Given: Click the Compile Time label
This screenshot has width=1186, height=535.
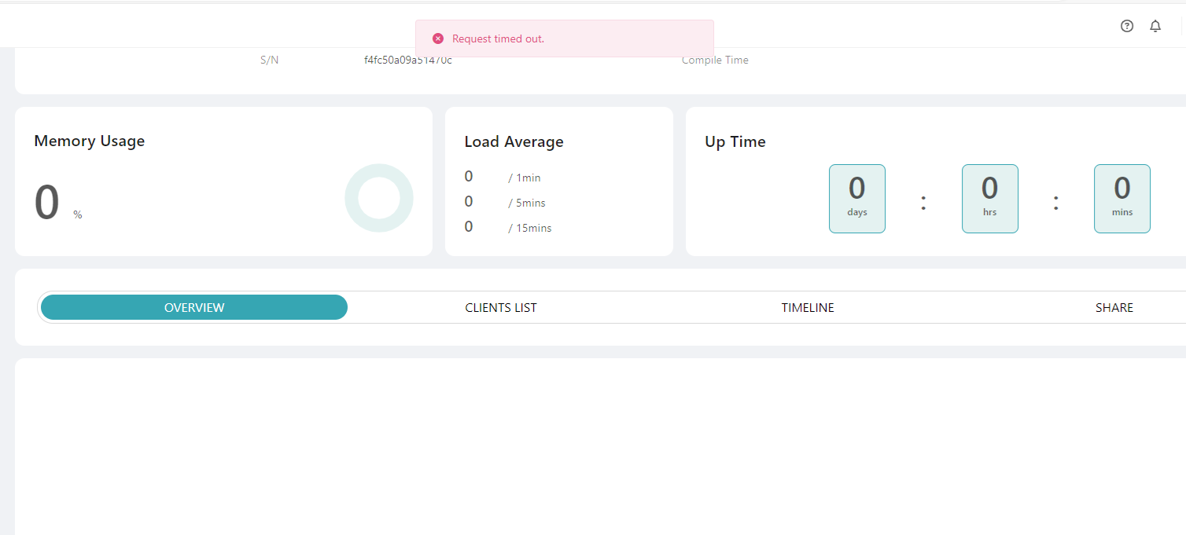Looking at the screenshot, I should coord(715,60).
